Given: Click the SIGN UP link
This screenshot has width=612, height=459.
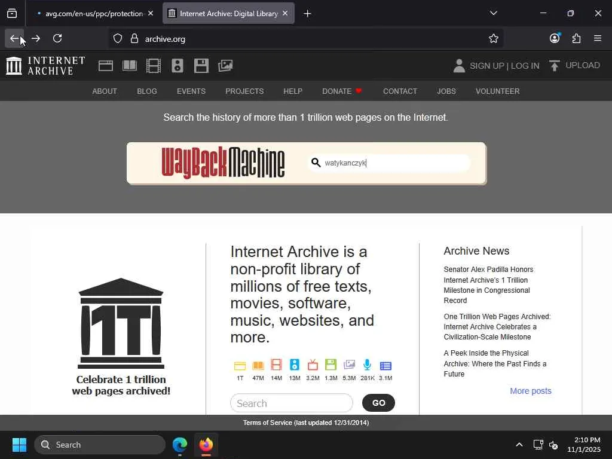Looking at the screenshot, I should (x=486, y=66).
